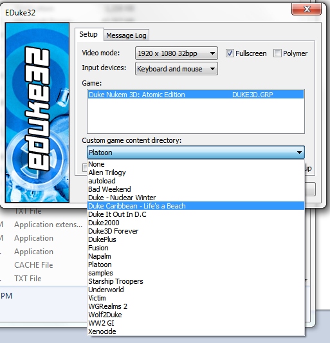Close the EDuke32 setup window
Image resolution: width=330 pixels, height=343 pixels.
tap(307, 9)
